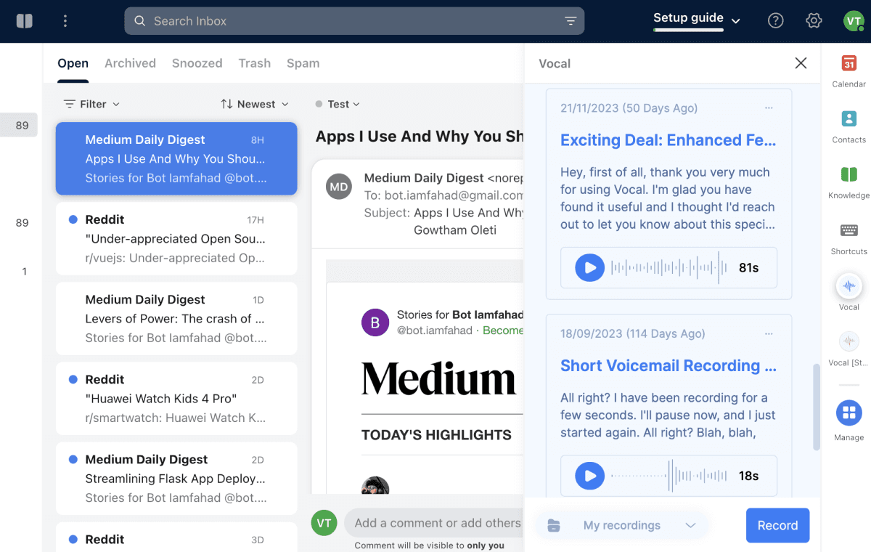871x552 pixels.
Task: Click the count 1 in left rail
Action: click(x=24, y=272)
